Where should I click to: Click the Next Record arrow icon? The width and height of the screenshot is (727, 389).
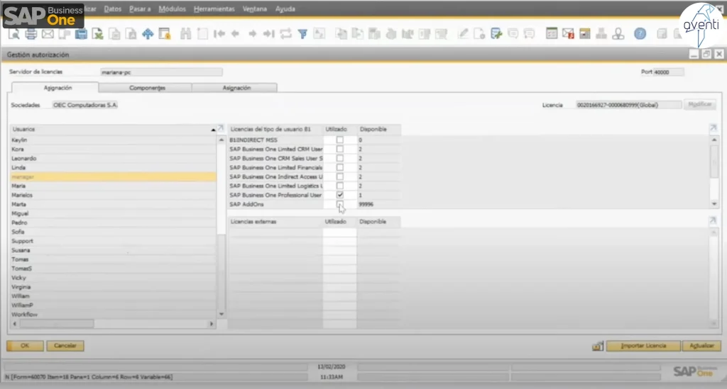point(252,34)
